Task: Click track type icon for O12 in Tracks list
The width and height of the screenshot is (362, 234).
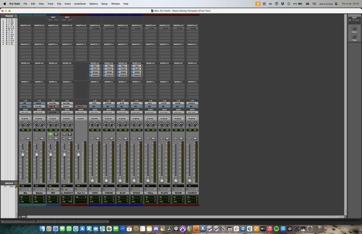Action: click(x=9, y=29)
